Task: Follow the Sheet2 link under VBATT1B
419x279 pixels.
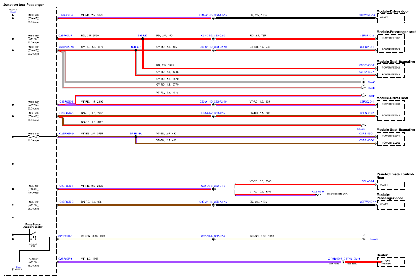Action: 13,12
